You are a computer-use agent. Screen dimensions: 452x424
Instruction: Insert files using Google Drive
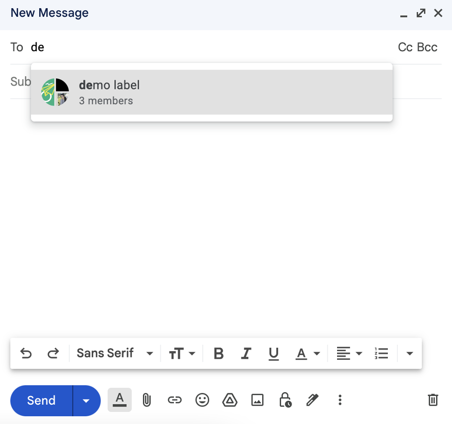(x=230, y=400)
